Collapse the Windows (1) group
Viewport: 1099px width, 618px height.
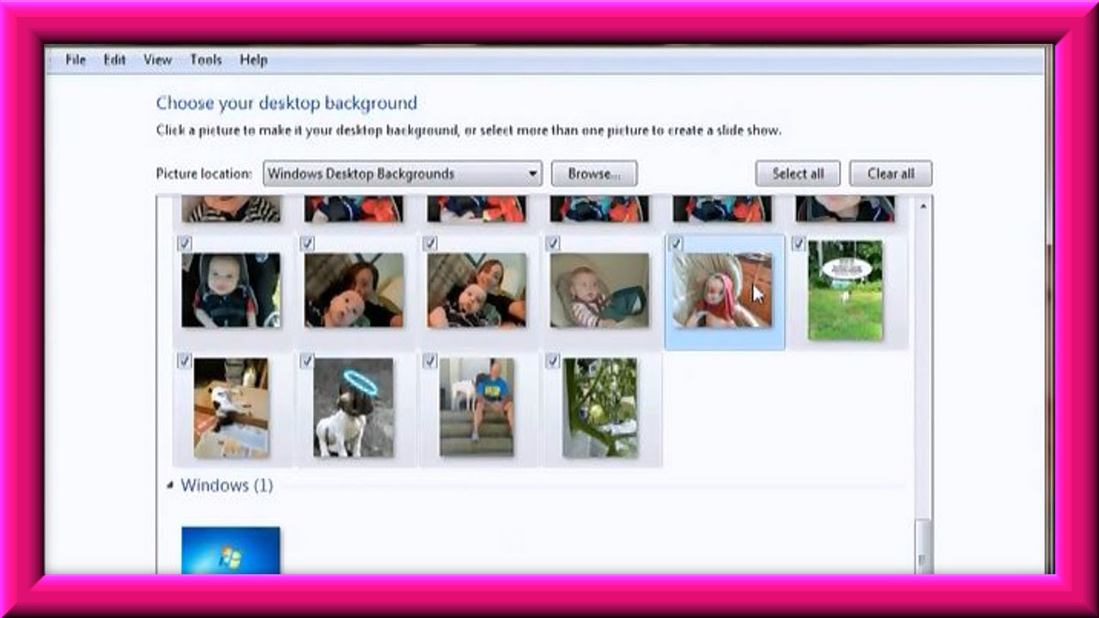click(x=170, y=486)
